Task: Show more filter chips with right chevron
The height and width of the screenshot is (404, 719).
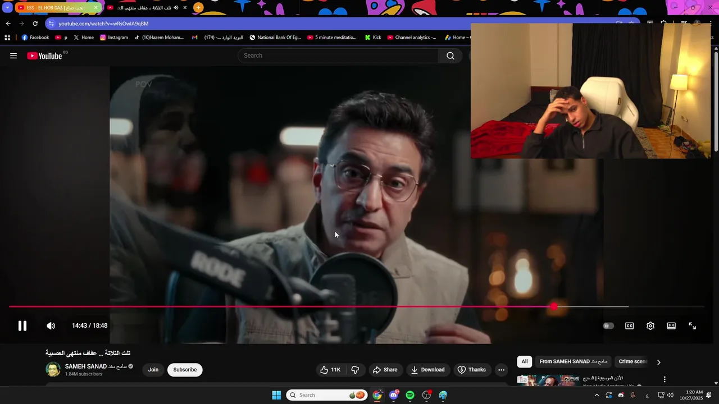Action: point(658,362)
